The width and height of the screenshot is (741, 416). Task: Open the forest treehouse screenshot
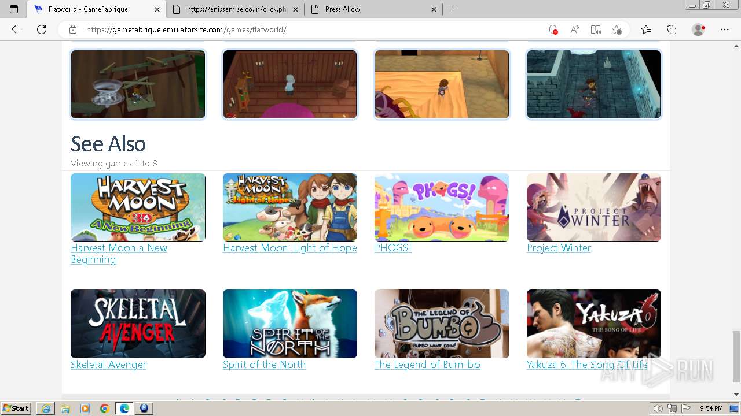click(x=138, y=84)
